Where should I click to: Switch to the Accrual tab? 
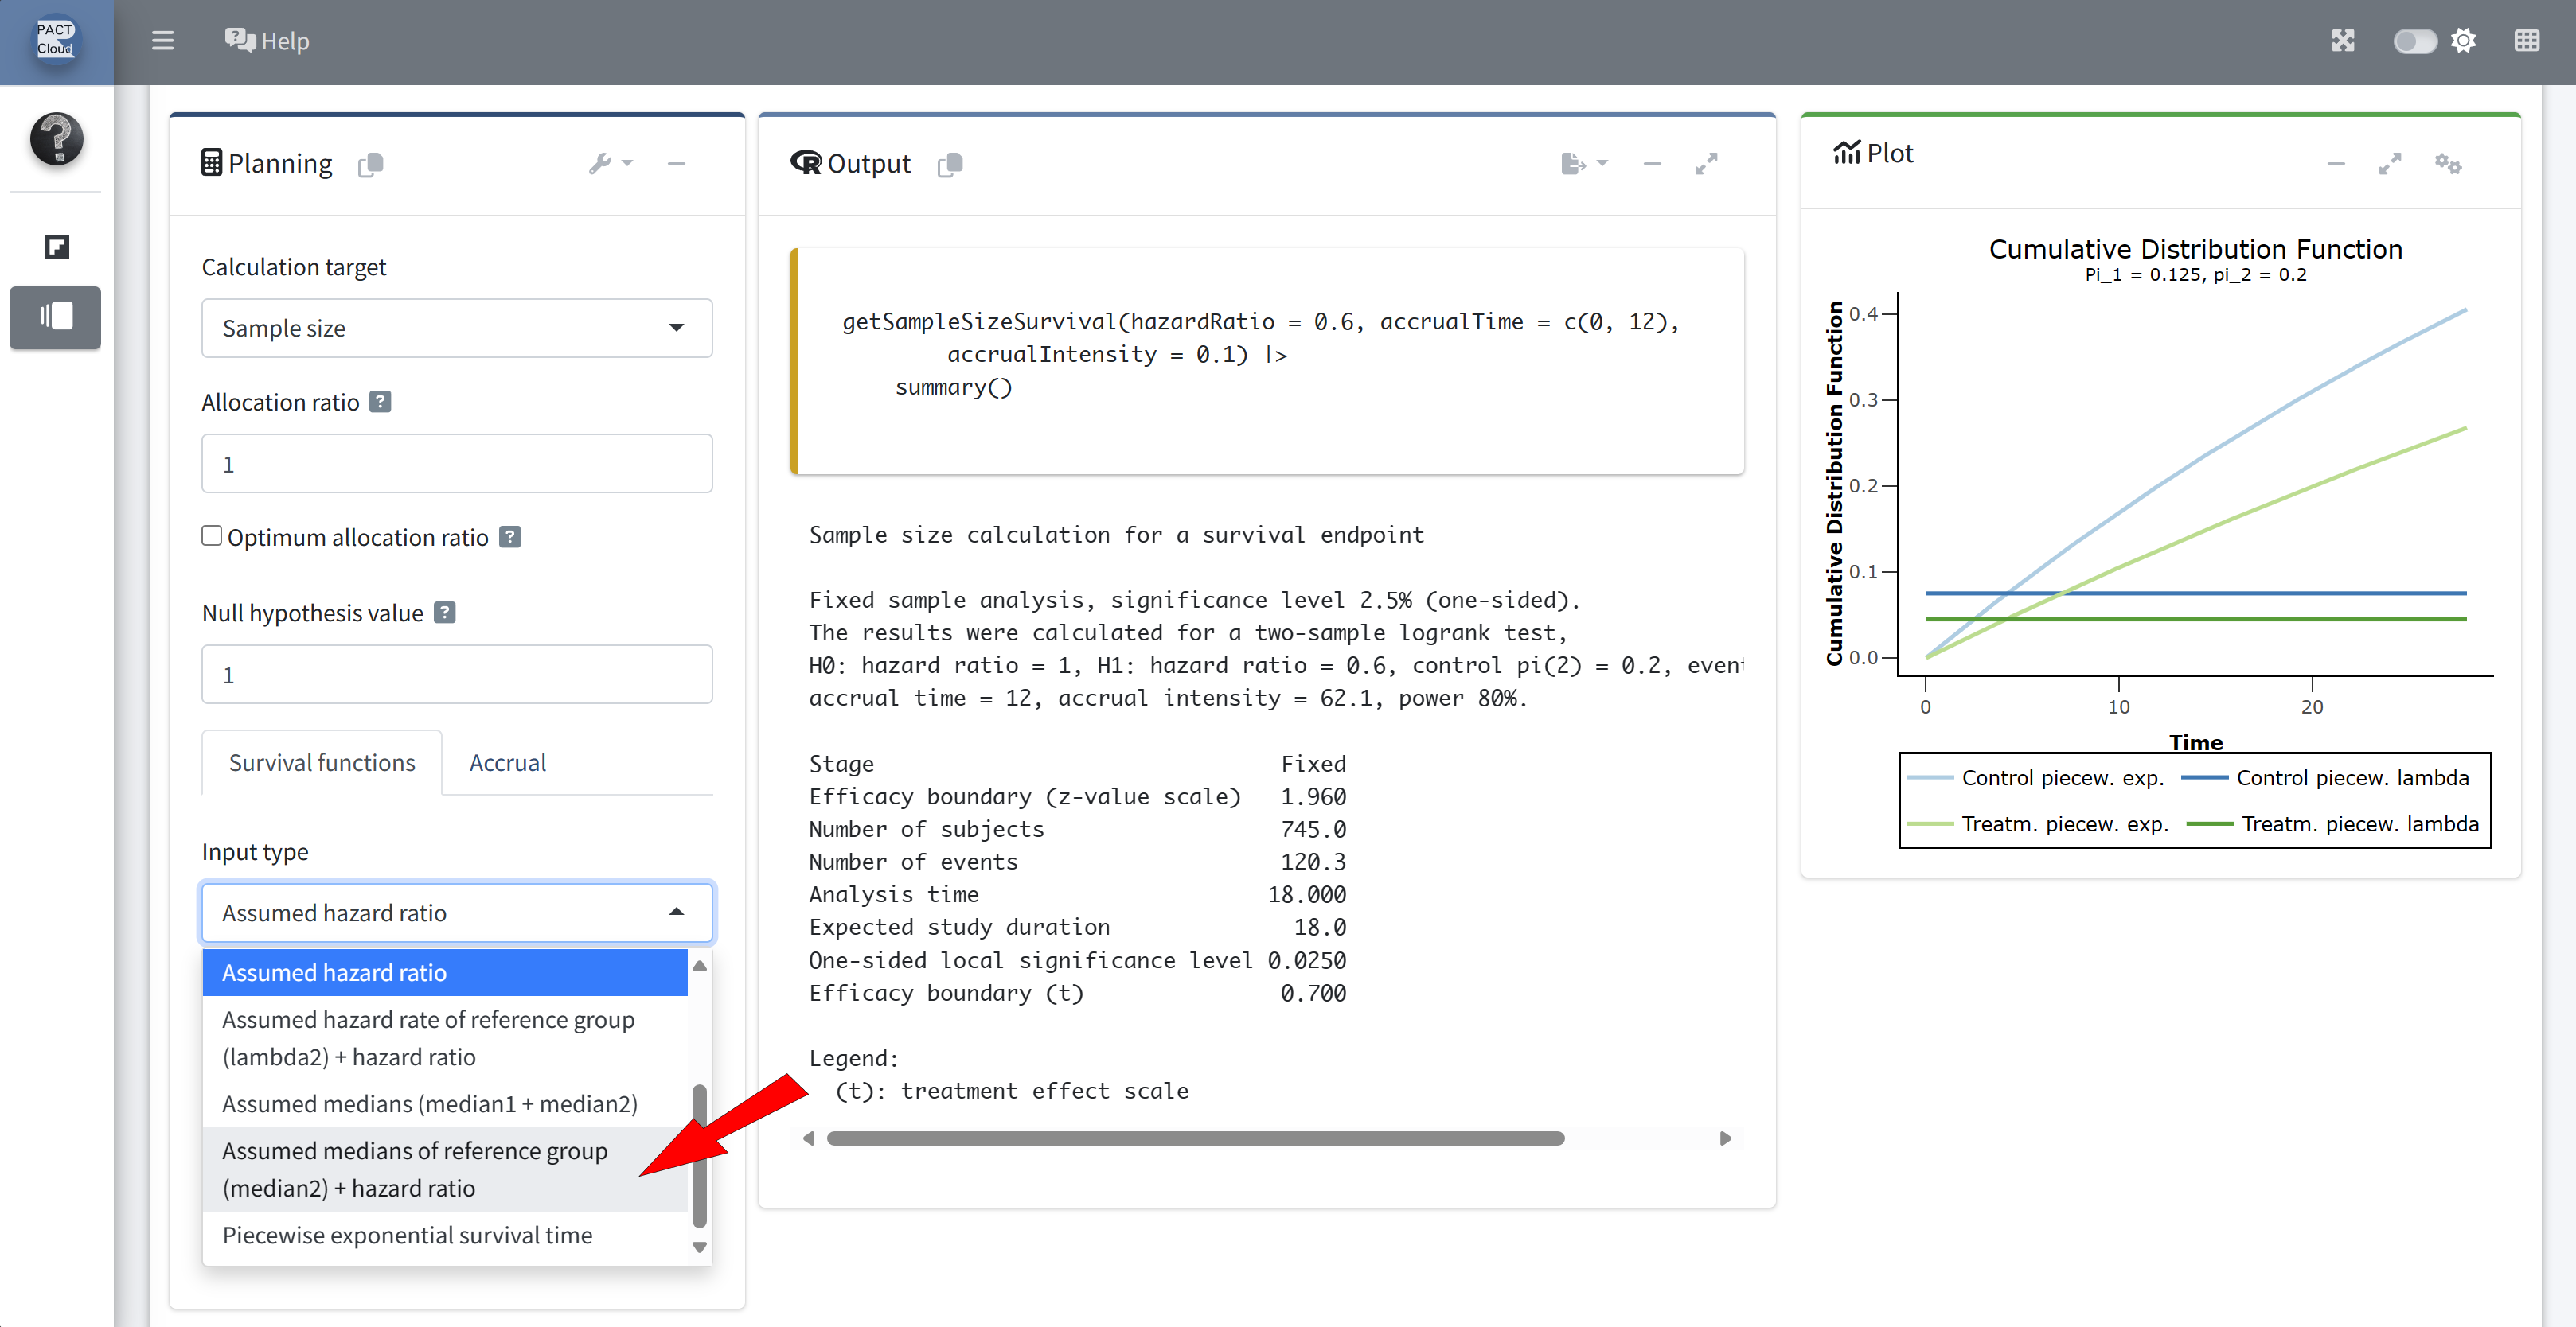click(x=507, y=762)
